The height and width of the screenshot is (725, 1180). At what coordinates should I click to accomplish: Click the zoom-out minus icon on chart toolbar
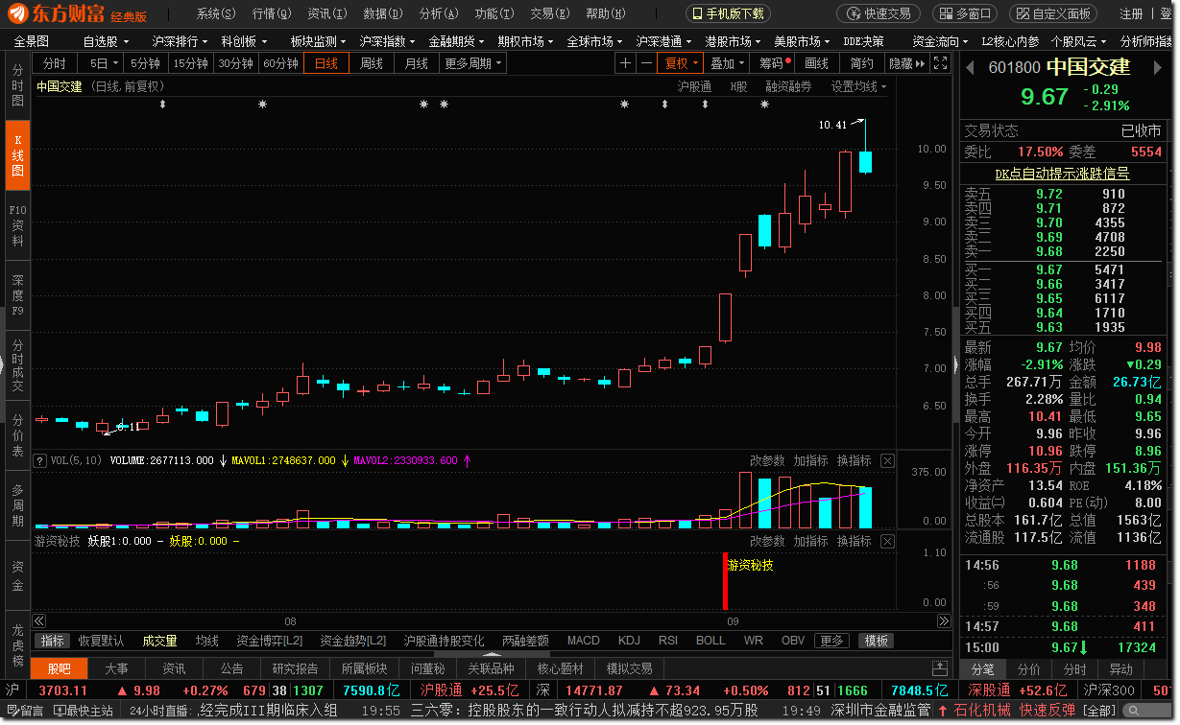(x=646, y=63)
